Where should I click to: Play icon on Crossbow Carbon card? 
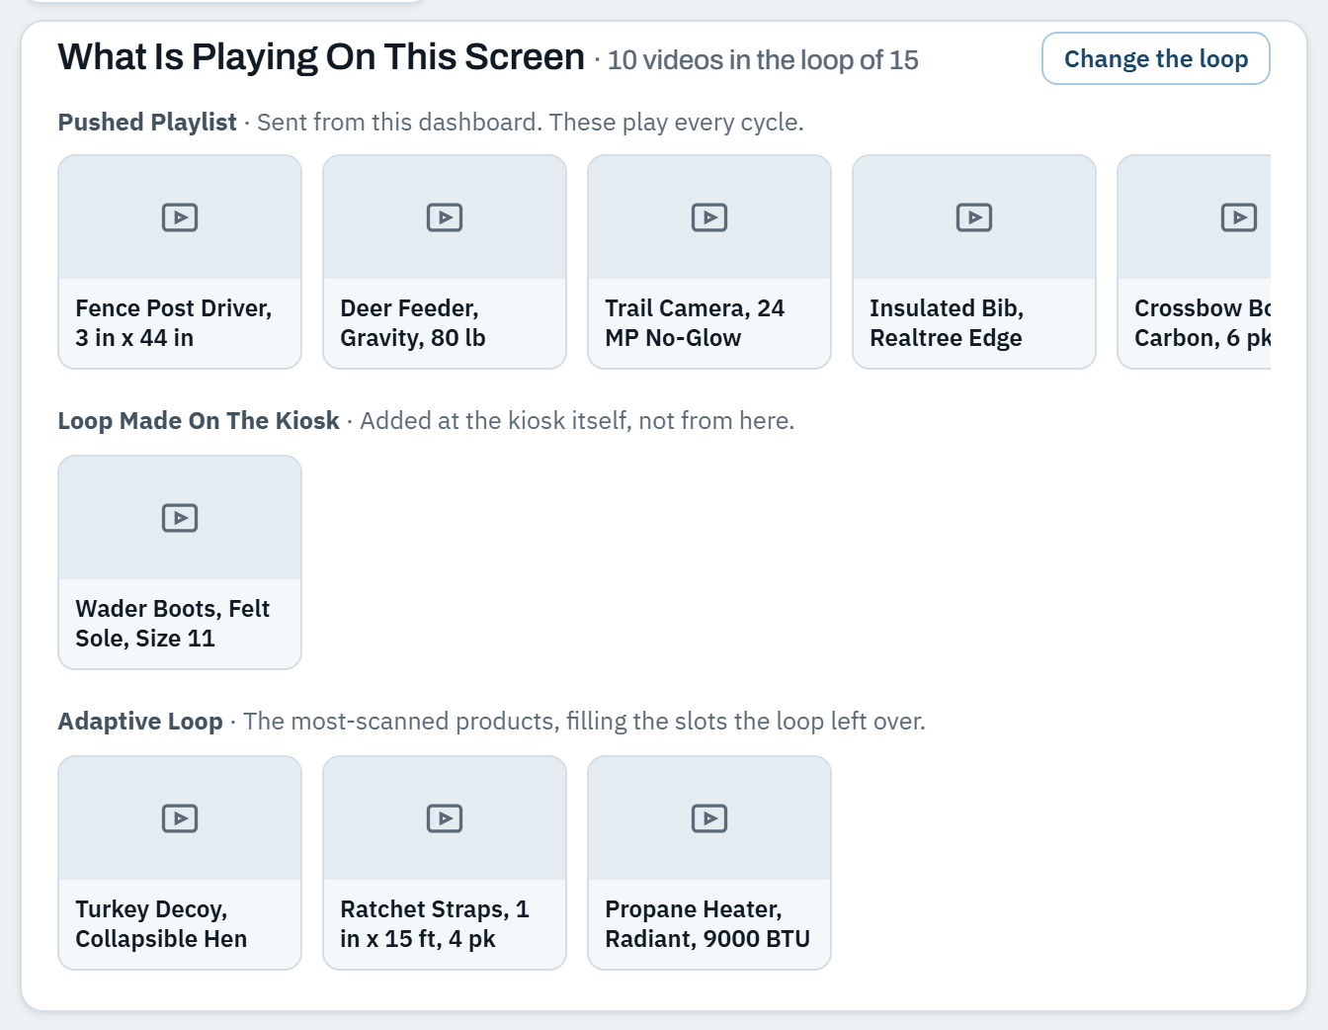1239,217
